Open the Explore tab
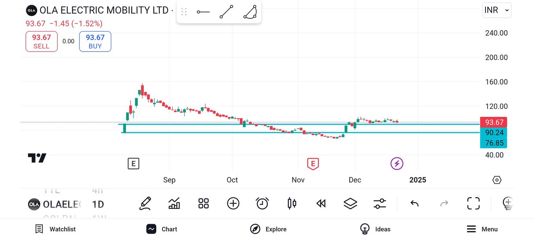The image size is (534, 240). (x=268, y=229)
